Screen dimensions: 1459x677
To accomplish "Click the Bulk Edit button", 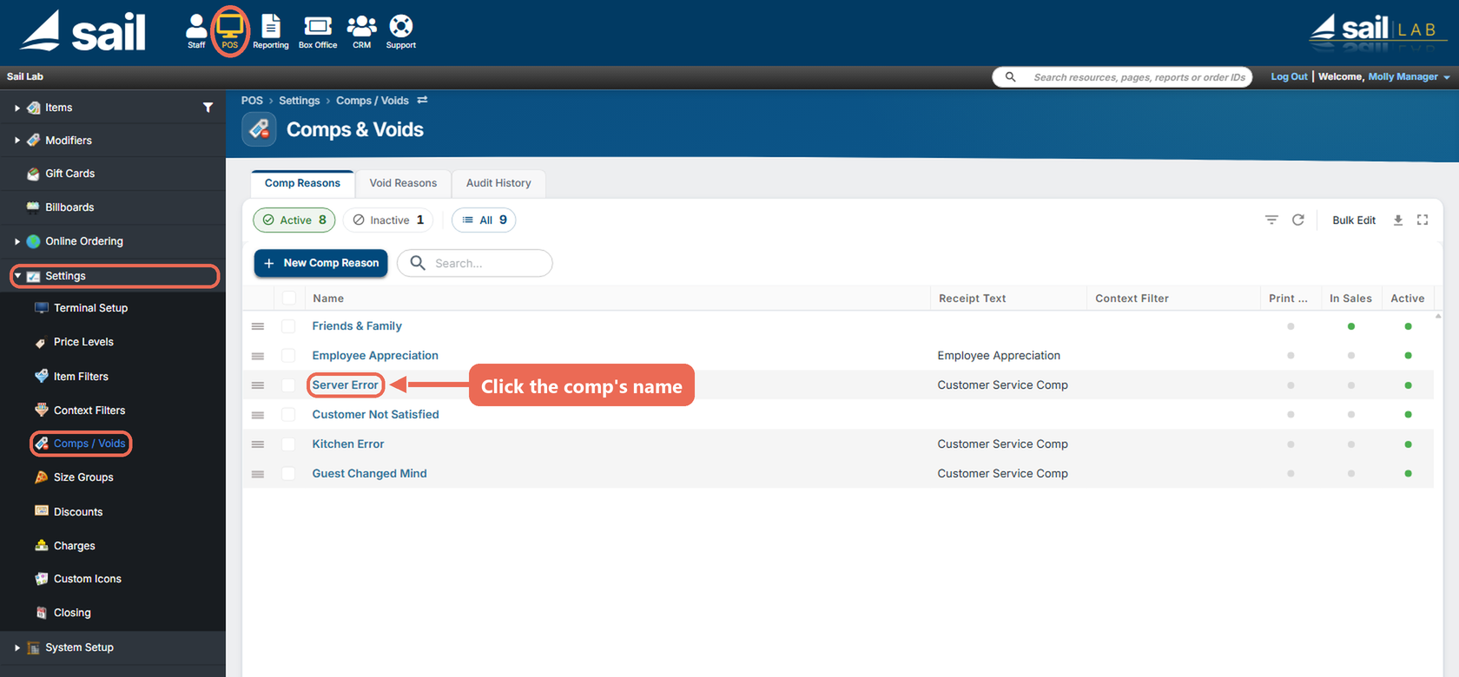I will [1354, 220].
